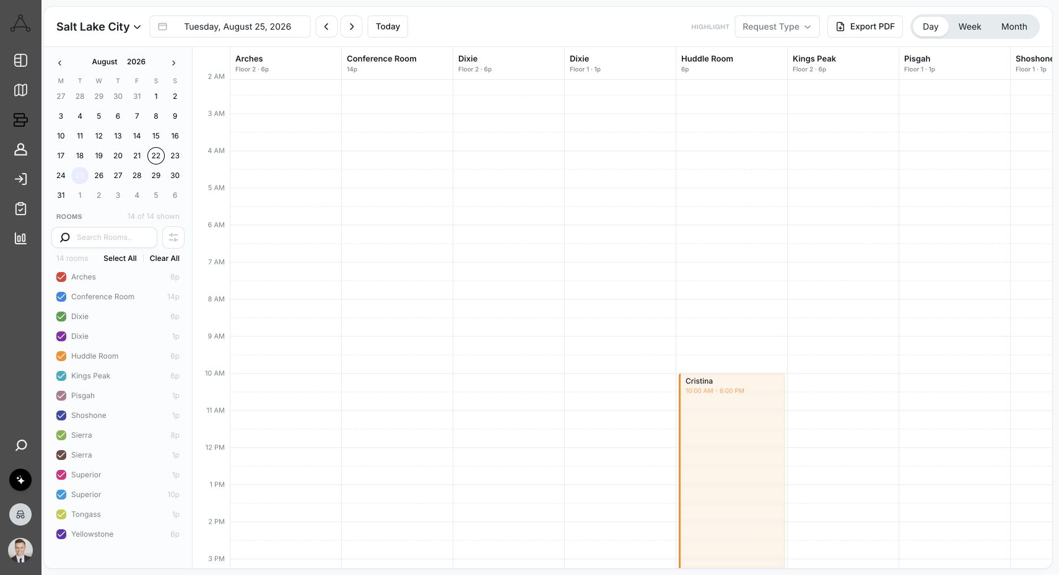Switch to Week view
Screen dimensions: 1059x575
(x=969, y=27)
